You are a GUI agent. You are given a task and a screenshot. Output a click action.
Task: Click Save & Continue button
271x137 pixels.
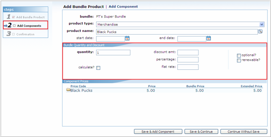point(201,131)
